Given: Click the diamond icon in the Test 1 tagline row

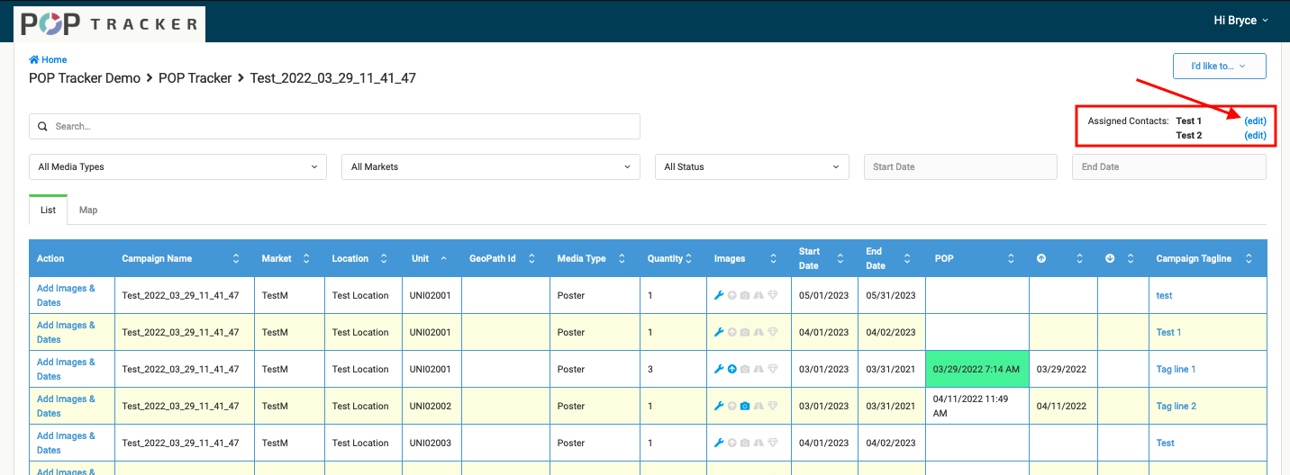Looking at the screenshot, I should 772,332.
